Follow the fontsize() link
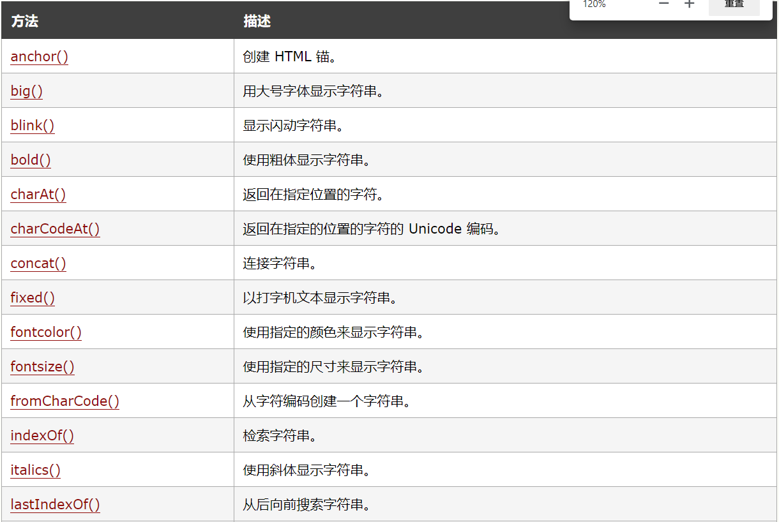 coord(43,367)
